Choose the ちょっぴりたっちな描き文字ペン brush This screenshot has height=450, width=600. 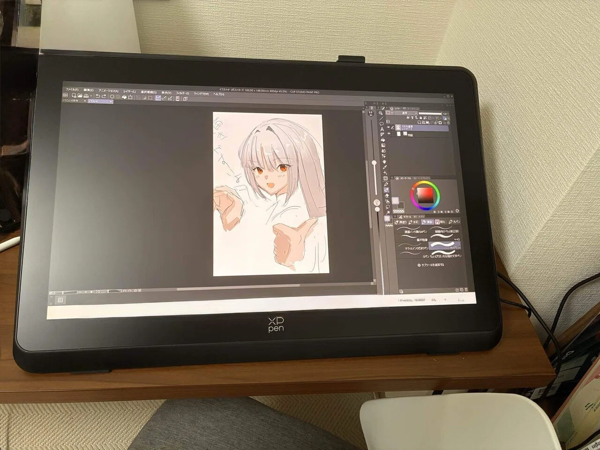pos(446,255)
